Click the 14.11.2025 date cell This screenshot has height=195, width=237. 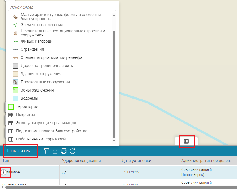click(149, 172)
